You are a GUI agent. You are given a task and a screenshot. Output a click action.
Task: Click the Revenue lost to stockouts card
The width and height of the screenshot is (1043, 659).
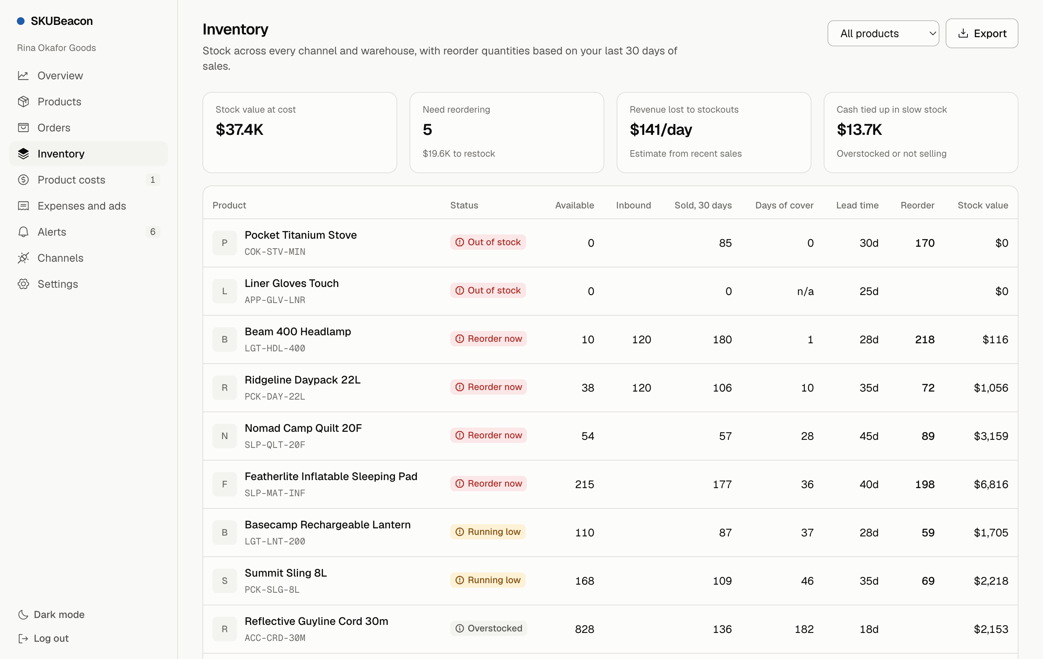click(713, 133)
